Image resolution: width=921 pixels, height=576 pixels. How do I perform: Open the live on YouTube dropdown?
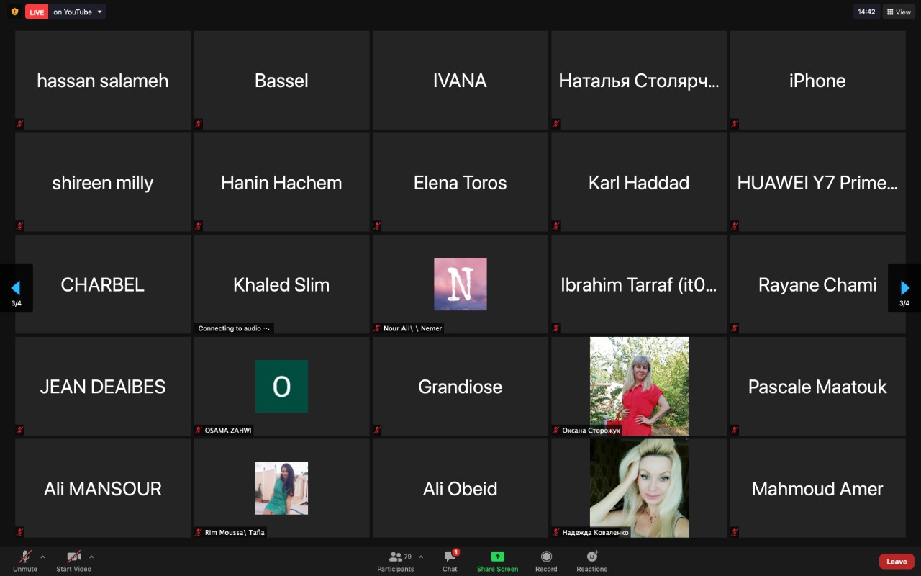[x=99, y=12]
